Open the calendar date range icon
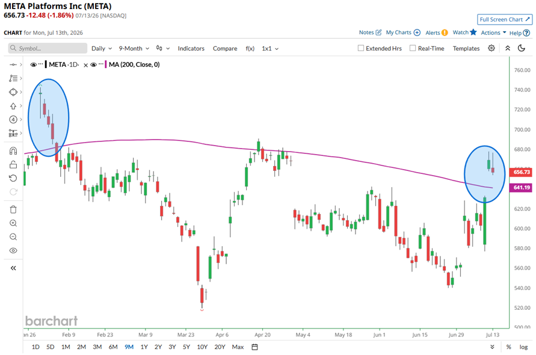Image resolution: width=536 pixels, height=355 pixels. coord(254,347)
